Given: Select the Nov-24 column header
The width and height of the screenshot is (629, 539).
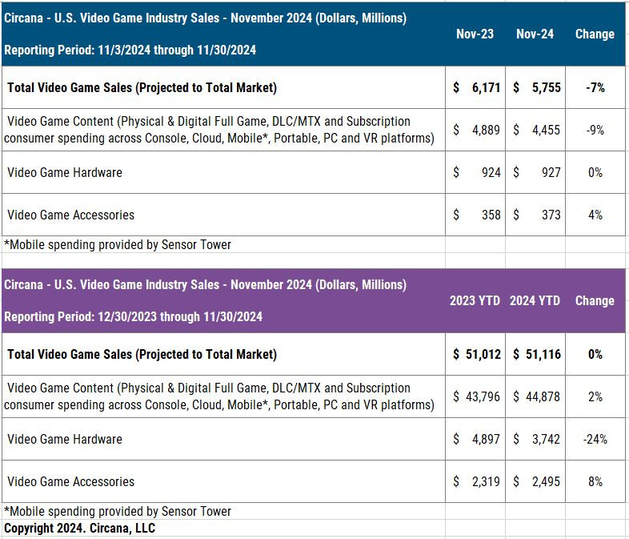Looking at the screenshot, I should [x=535, y=34].
